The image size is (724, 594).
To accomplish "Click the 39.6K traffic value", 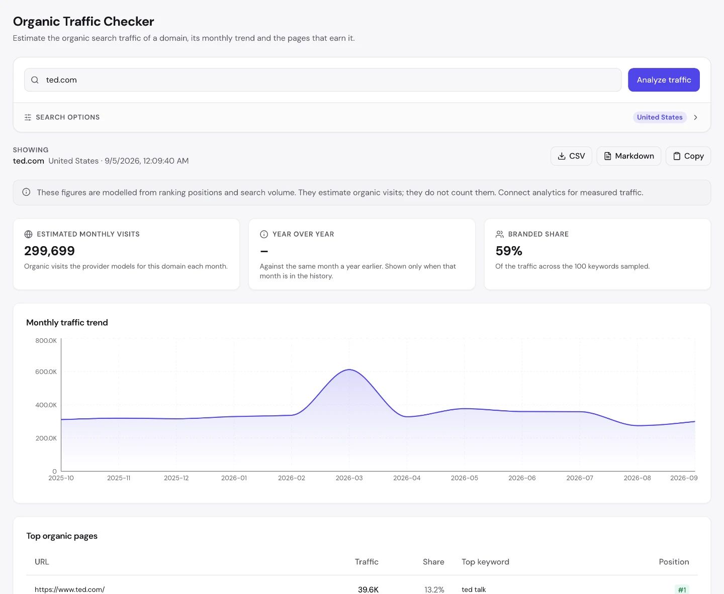I will 368,589.
